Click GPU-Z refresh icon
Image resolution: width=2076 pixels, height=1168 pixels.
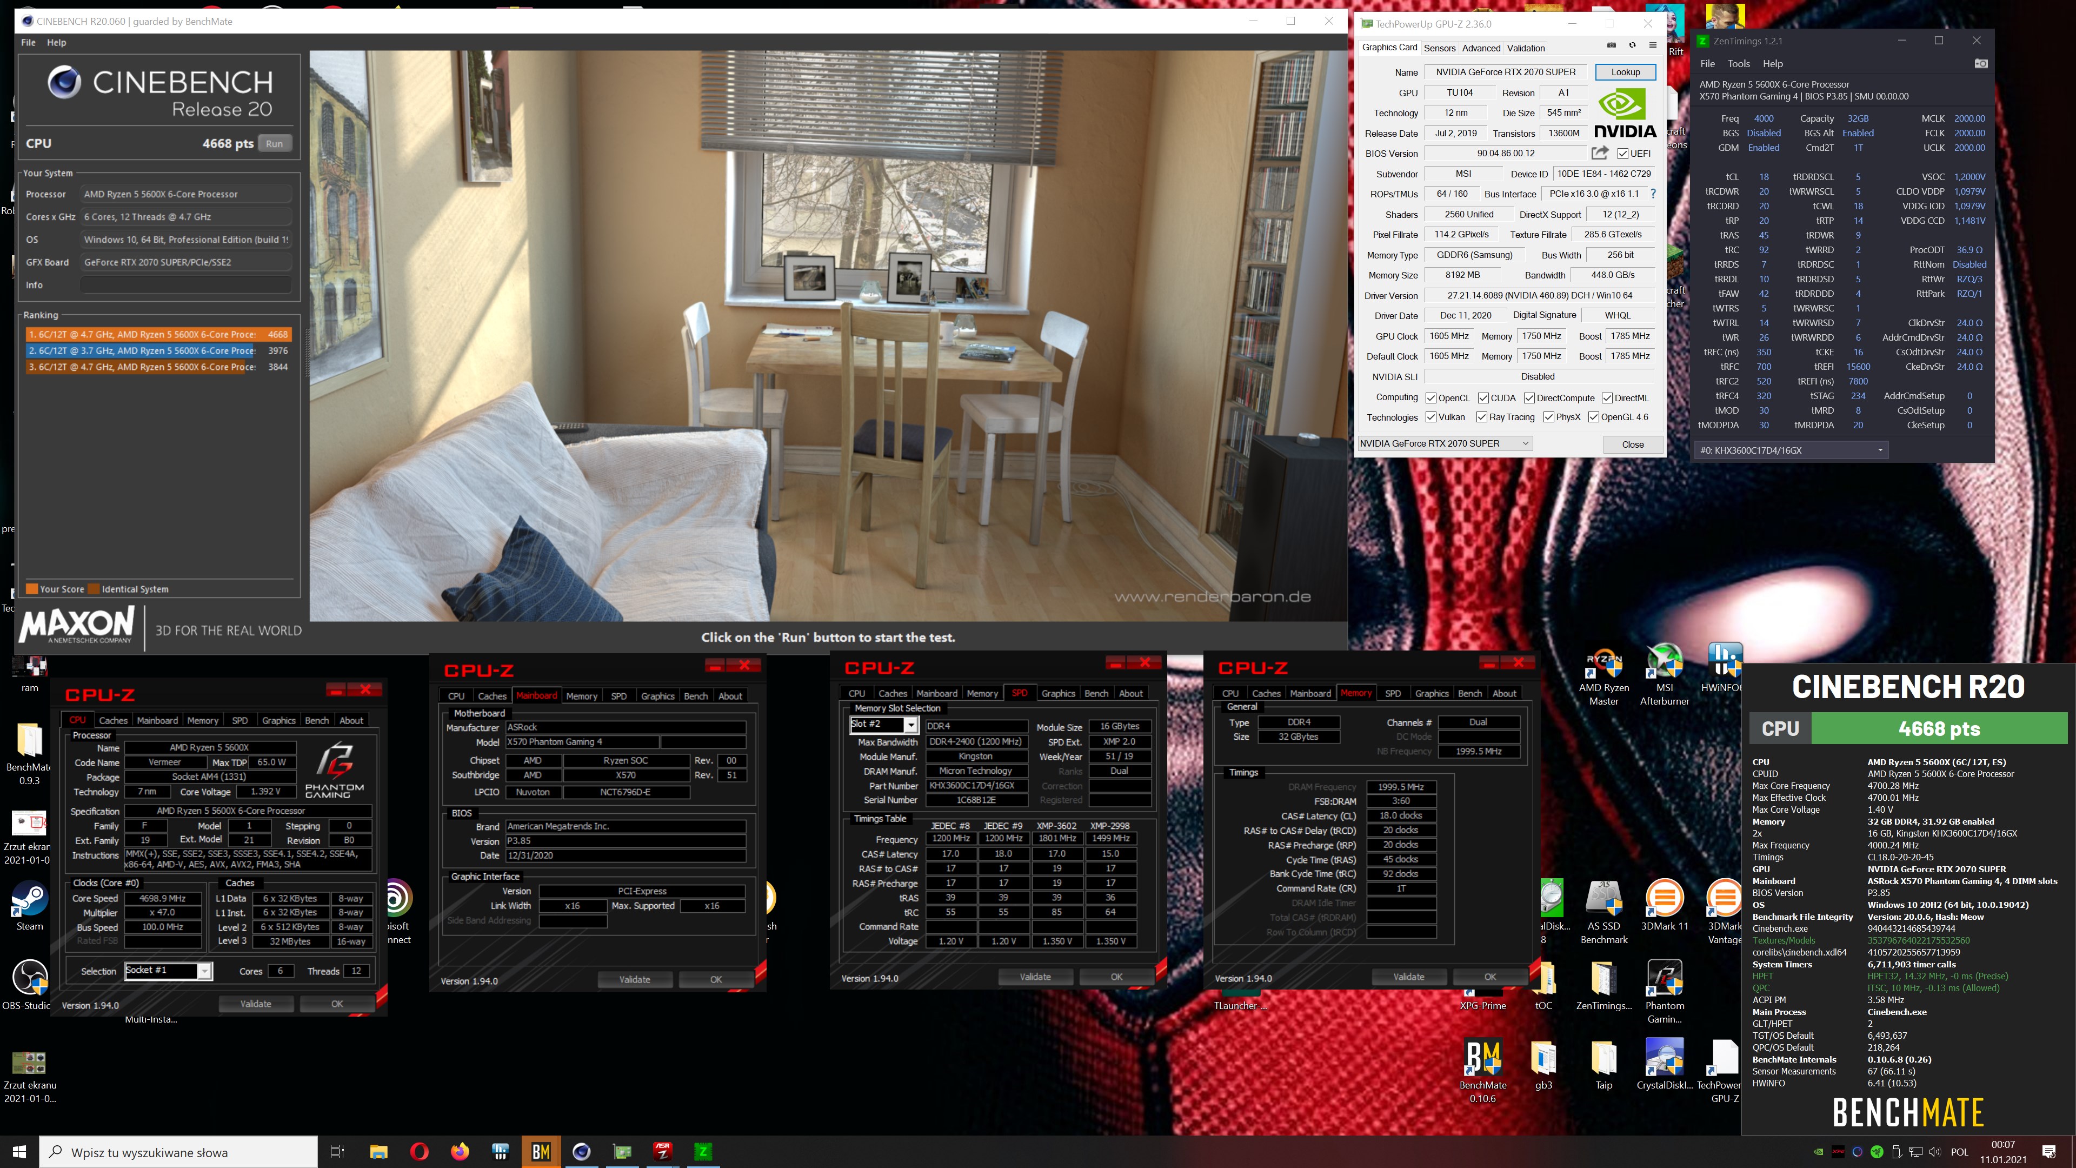1632,45
